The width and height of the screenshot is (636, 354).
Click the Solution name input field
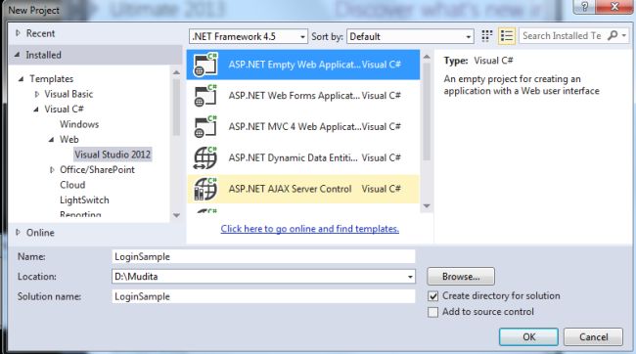(x=263, y=296)
